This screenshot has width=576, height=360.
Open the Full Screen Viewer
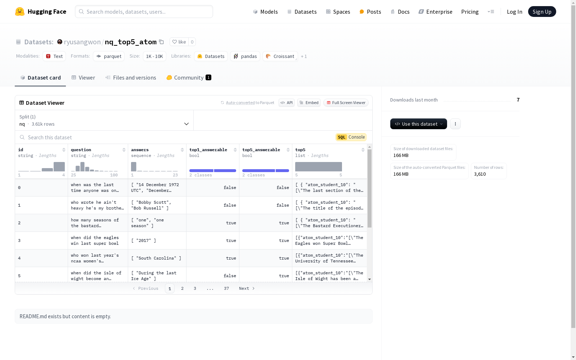[346, 103]
